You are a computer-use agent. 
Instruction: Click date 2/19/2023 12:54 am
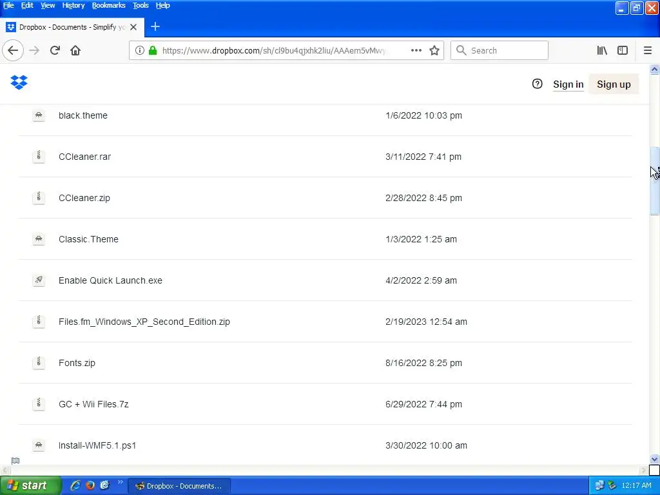[x=426, y=322]
